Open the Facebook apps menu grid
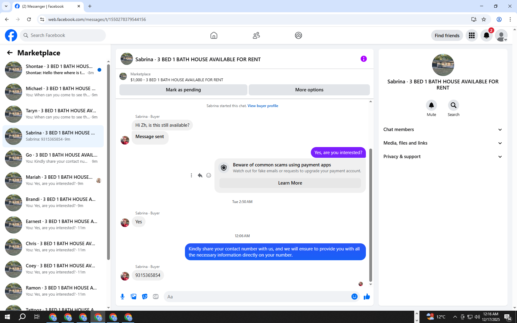 pos(472,35)
